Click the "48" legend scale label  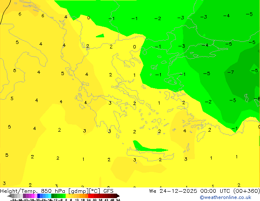(x=112, y=200)
